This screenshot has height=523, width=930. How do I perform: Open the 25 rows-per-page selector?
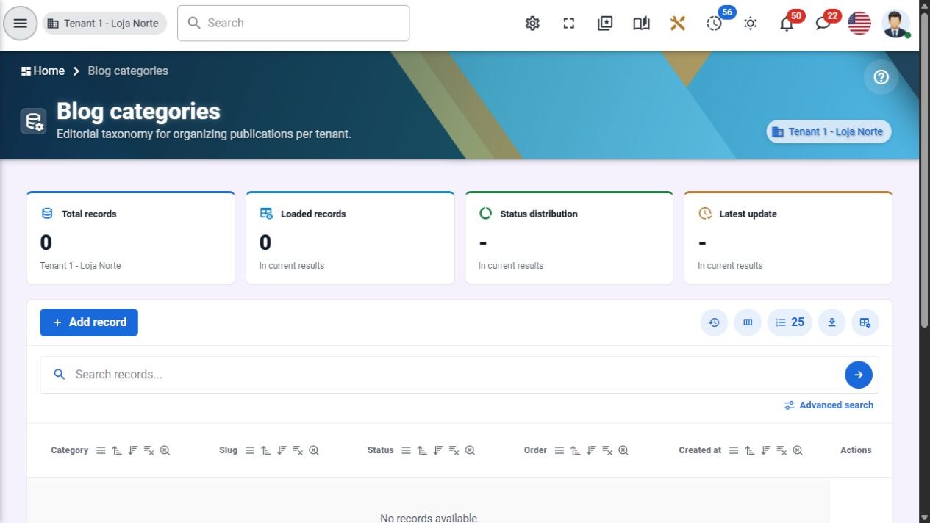pyautogui.click(x=790, y=322)
